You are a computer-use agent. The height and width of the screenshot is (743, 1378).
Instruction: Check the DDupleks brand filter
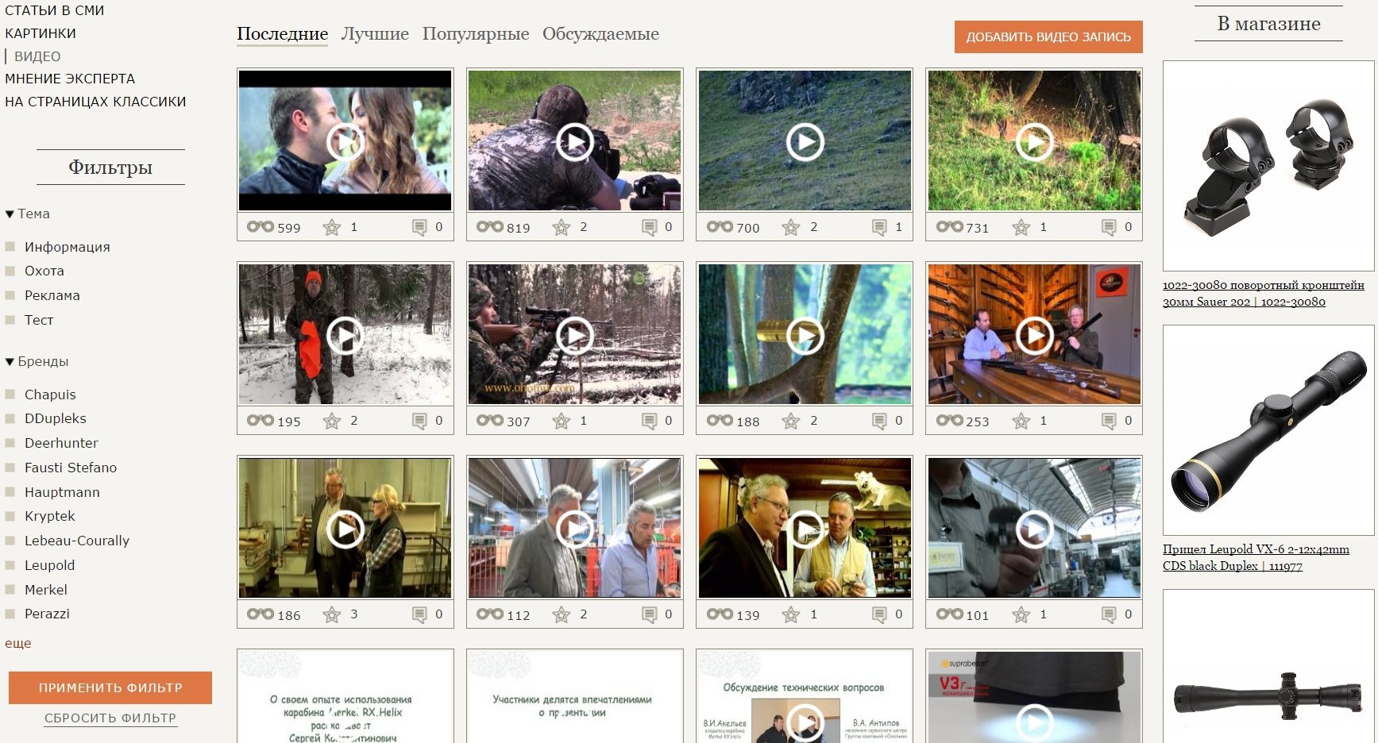click(x=10, y=418)
